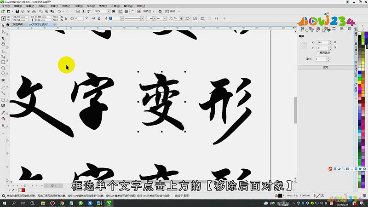Viewport: 368px width, 207px height.
Task: Click the X value field in the docker
Action: [x=323, y=42]
